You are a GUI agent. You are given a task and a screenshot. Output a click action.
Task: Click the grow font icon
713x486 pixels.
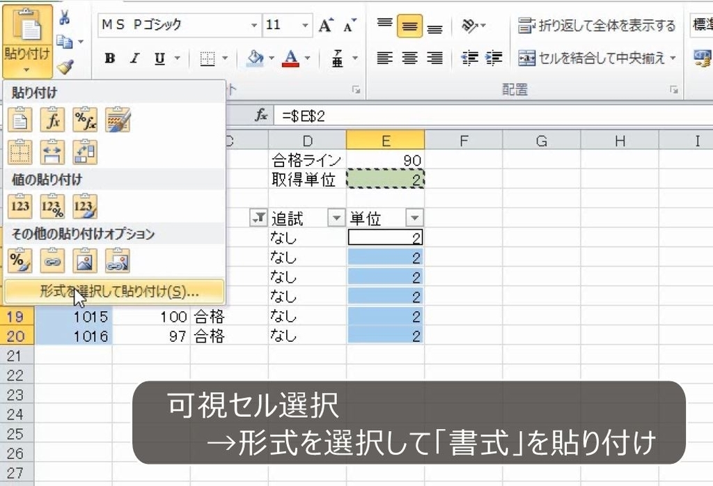[x=324, y=25]
